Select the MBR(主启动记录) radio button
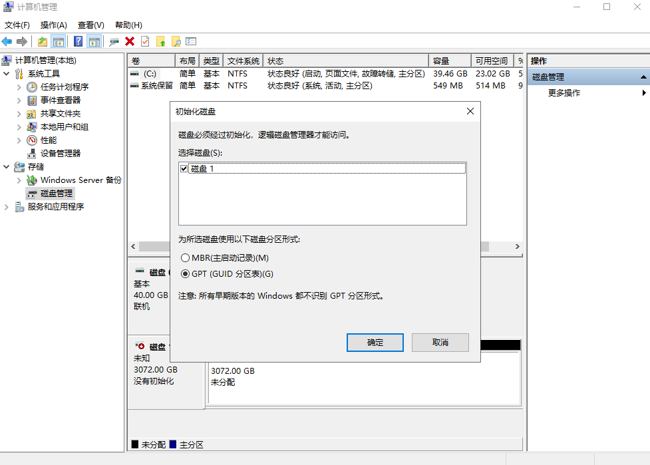Screen dimensions: 650x465 (186, 258)
